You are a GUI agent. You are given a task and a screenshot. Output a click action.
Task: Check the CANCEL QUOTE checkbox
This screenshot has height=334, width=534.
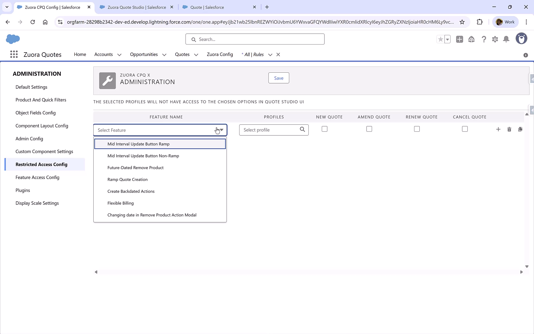(x=465, y=129)
